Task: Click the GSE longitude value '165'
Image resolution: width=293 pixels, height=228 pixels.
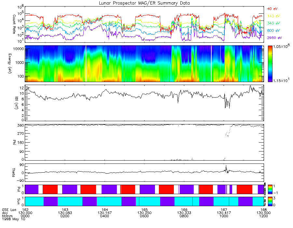Action: (145, 210)
